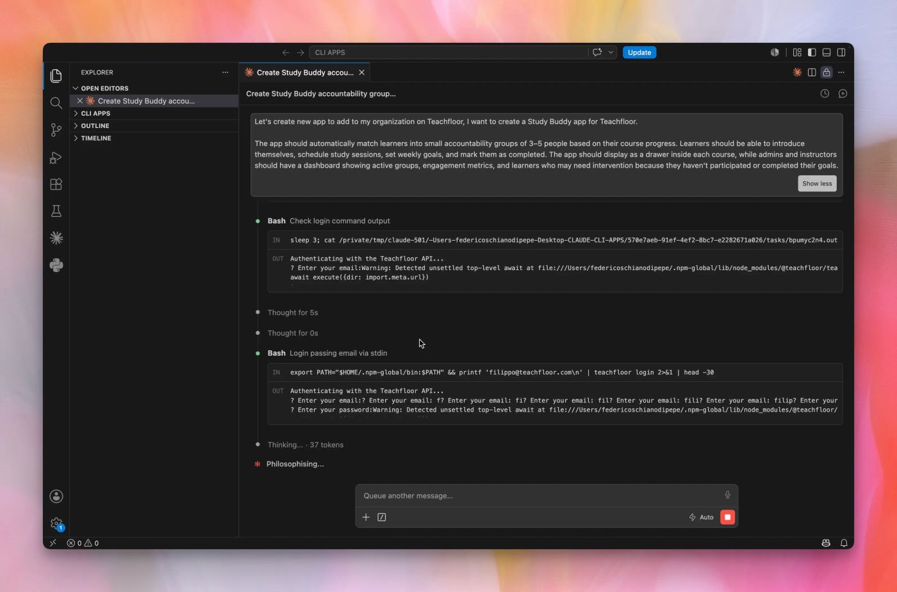Open the slash commands menu
The height and width of the screenshot is (592, 897).
pyautogui.click(x=382, y=517)
